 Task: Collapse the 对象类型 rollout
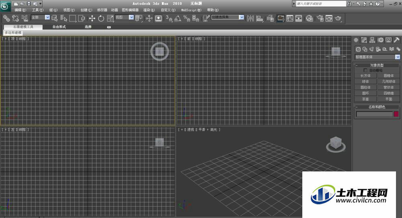pos(377,65)
